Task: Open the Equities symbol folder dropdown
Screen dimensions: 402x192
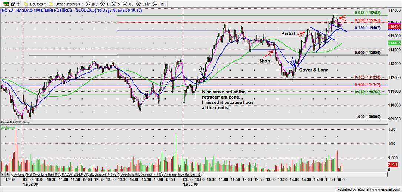Action: pos(35,4)
